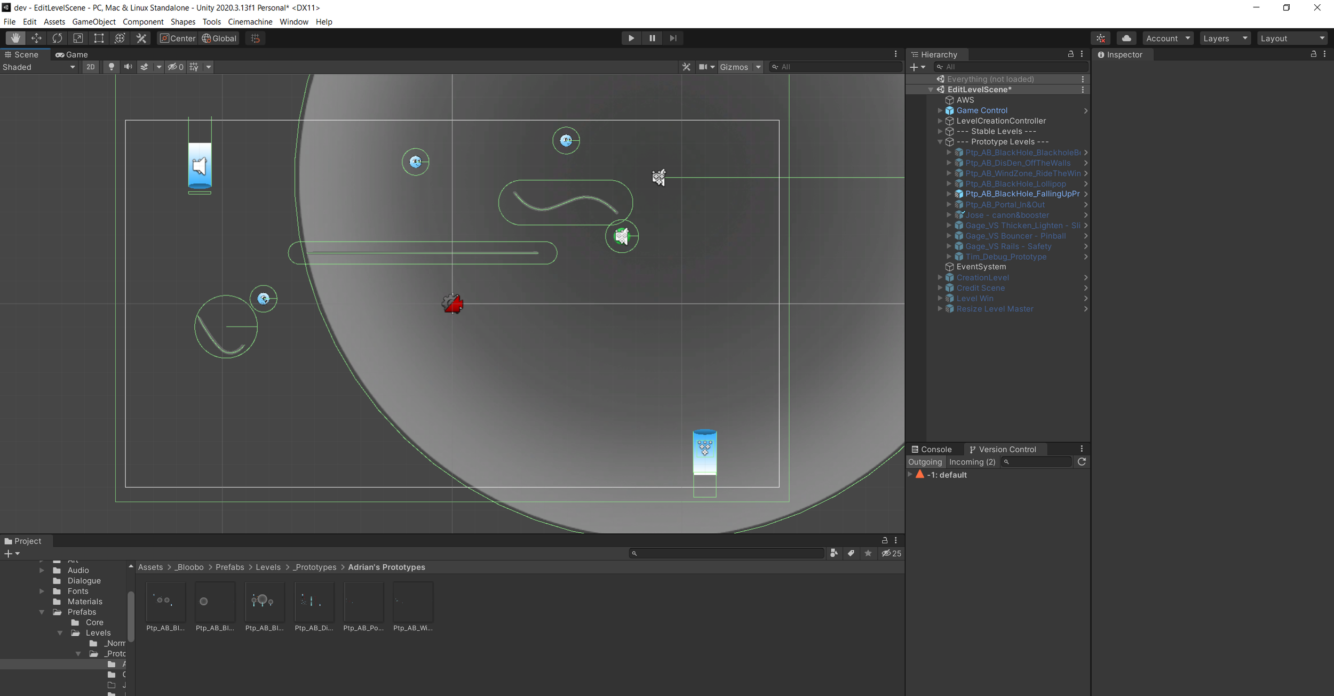This screenshot has width=1334, height=696.
Task: Refresh the Version Control list
Action: pyautogui.click(x=1082, y=462)
